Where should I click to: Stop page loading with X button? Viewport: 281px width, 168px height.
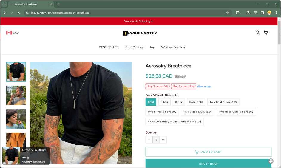(x=18, y=13)
